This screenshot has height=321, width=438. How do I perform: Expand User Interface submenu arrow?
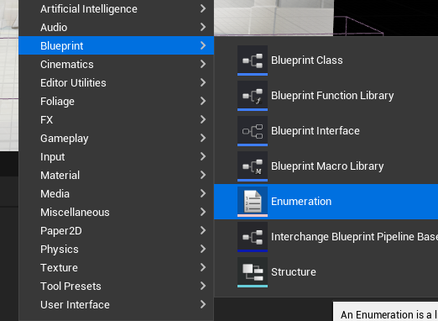(203, 304)
